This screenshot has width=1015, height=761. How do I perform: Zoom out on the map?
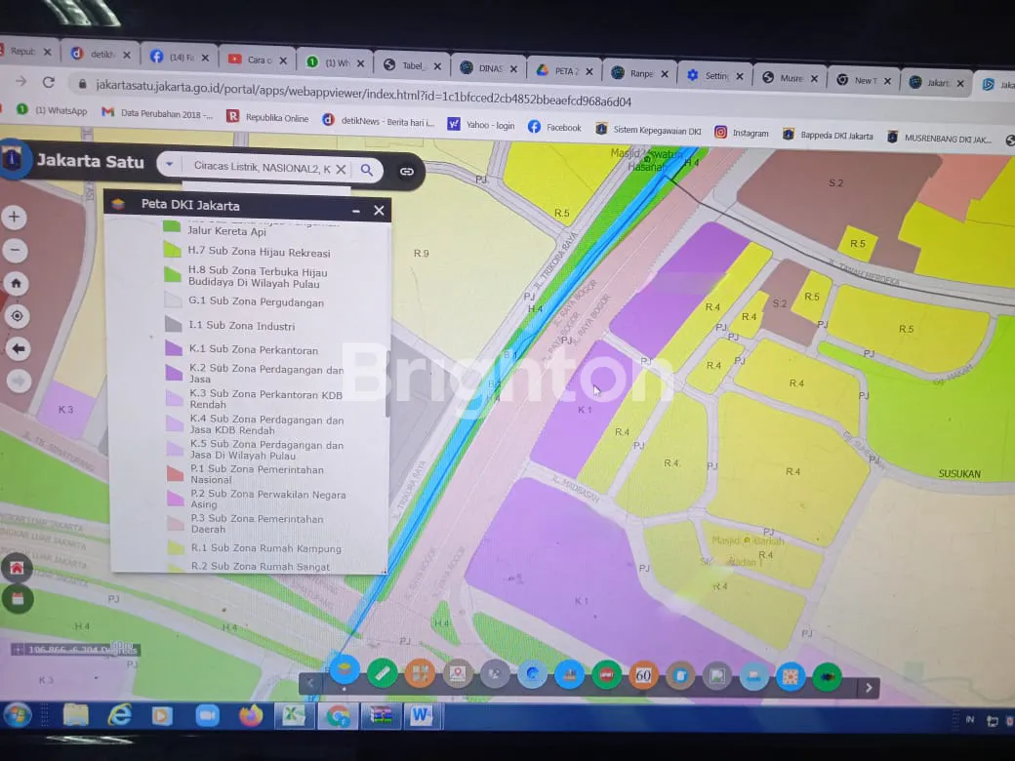pyautogui.click(x=15, y=251)
